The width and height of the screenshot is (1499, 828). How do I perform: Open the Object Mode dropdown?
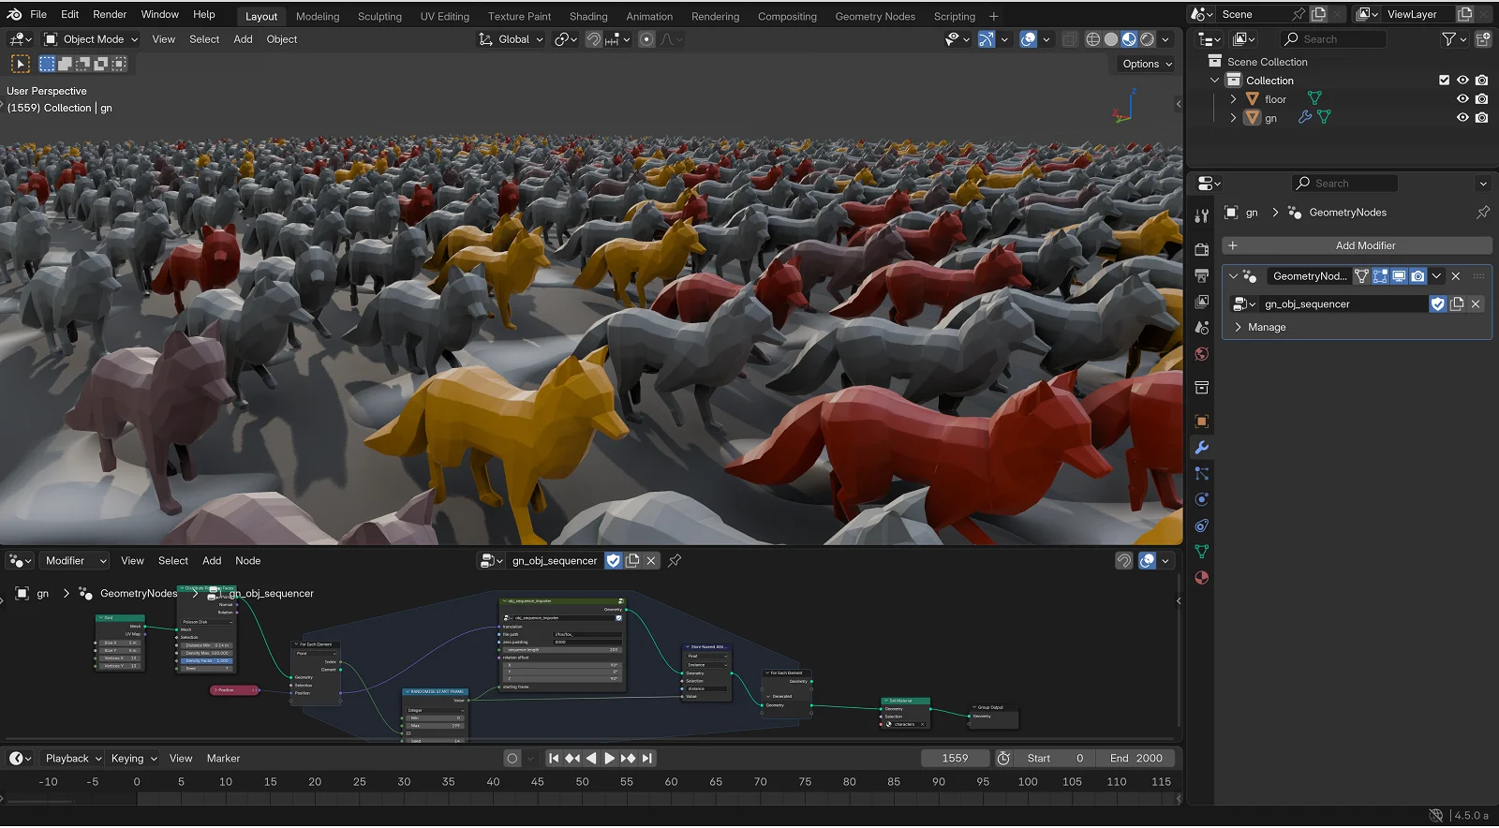pyautogui.click(x=92, y=39)
